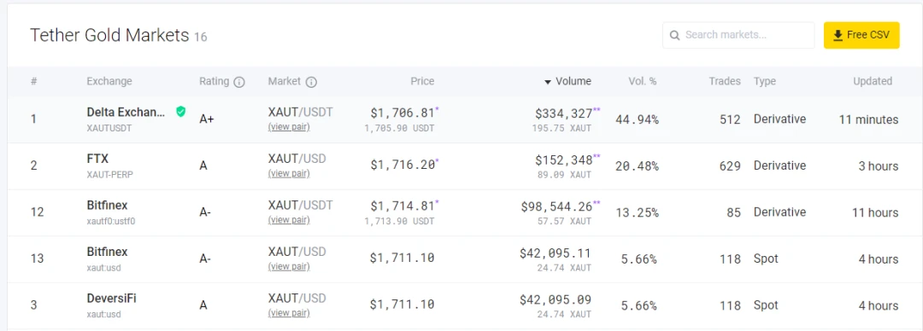The height and width of the screenshot is (331, 923).
Task: Click the download icon on Free CSV
Action: click(838, 35)
